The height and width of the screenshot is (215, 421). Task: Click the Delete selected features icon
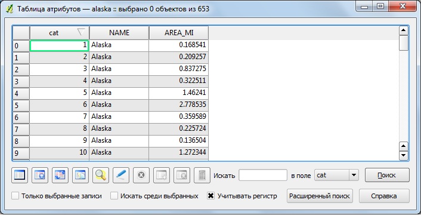pyautogui.click(x=141, y=175)
